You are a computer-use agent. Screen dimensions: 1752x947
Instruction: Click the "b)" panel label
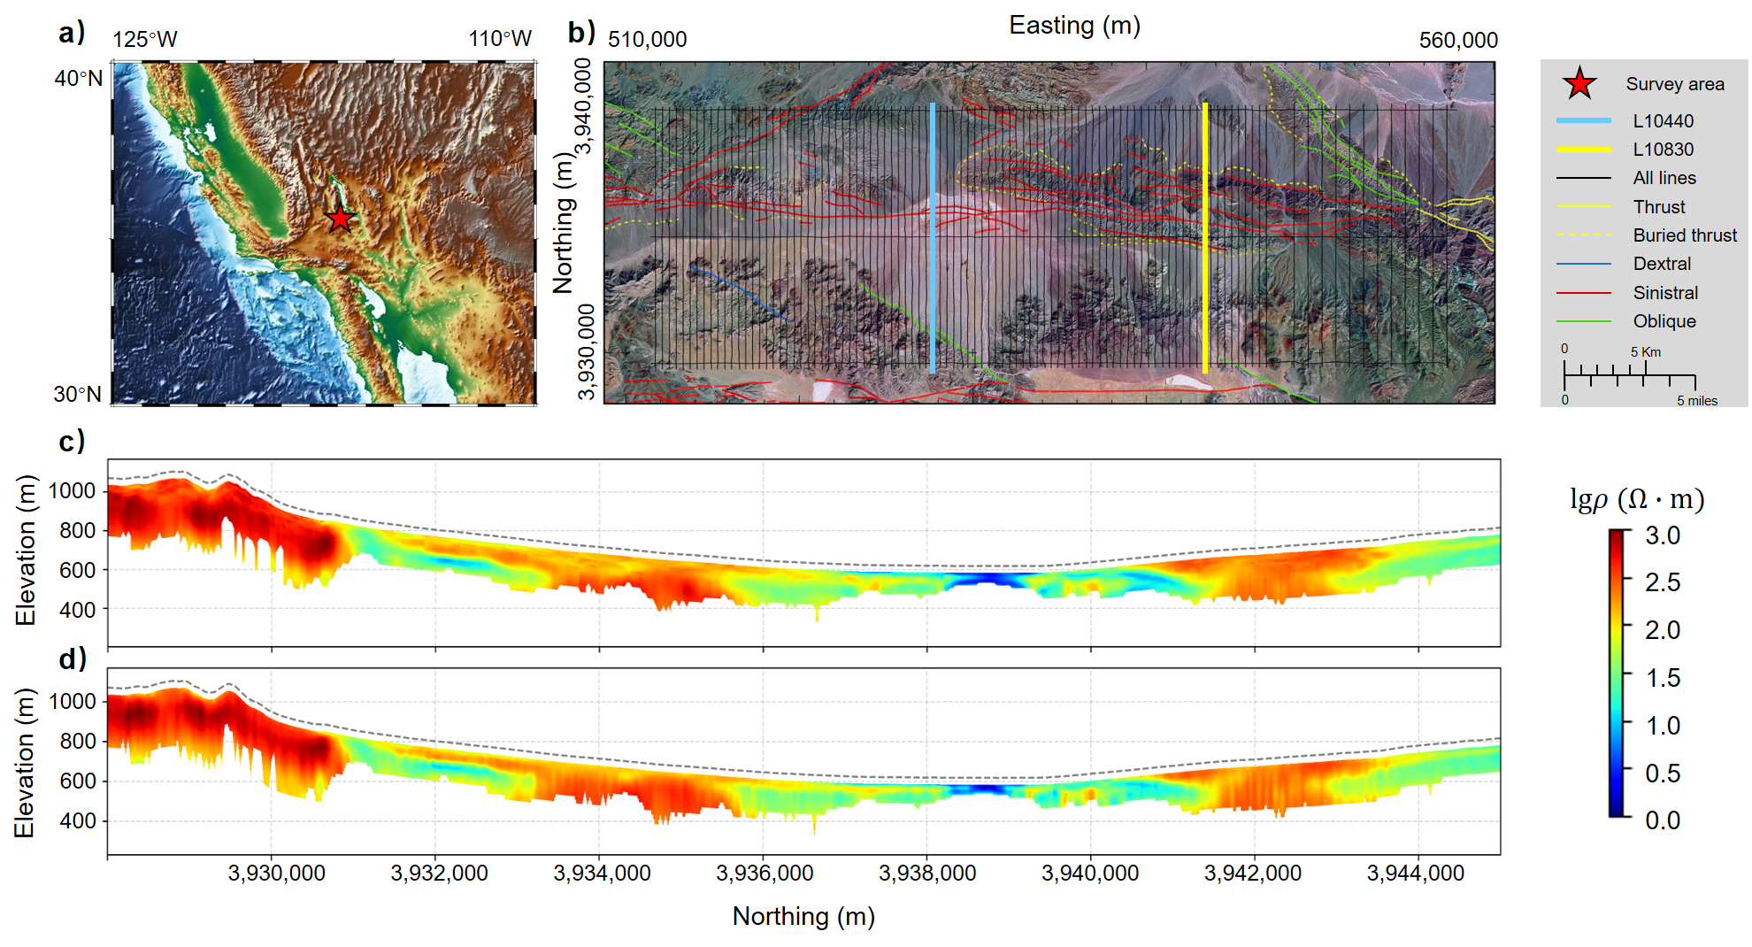click(581, 33)
